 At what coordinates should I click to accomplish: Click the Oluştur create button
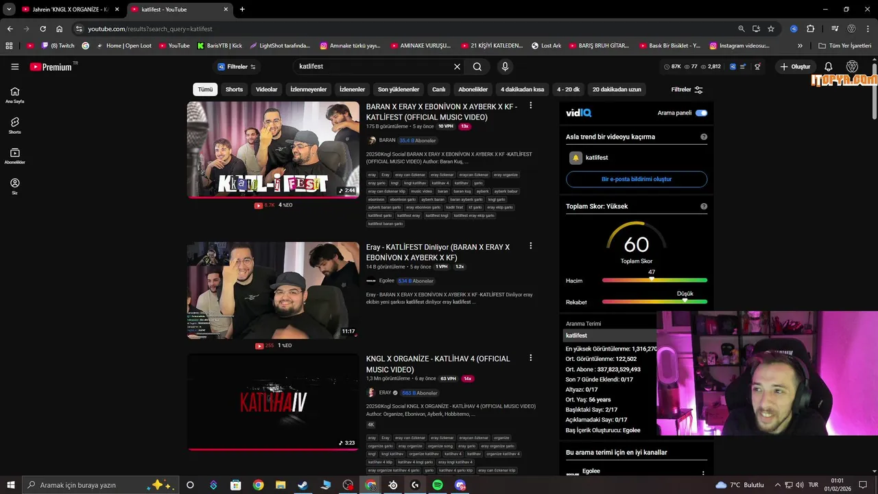(795, 67)
